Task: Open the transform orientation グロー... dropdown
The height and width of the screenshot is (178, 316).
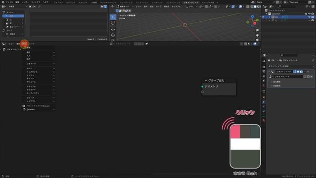Action: (x=191, y=6)
